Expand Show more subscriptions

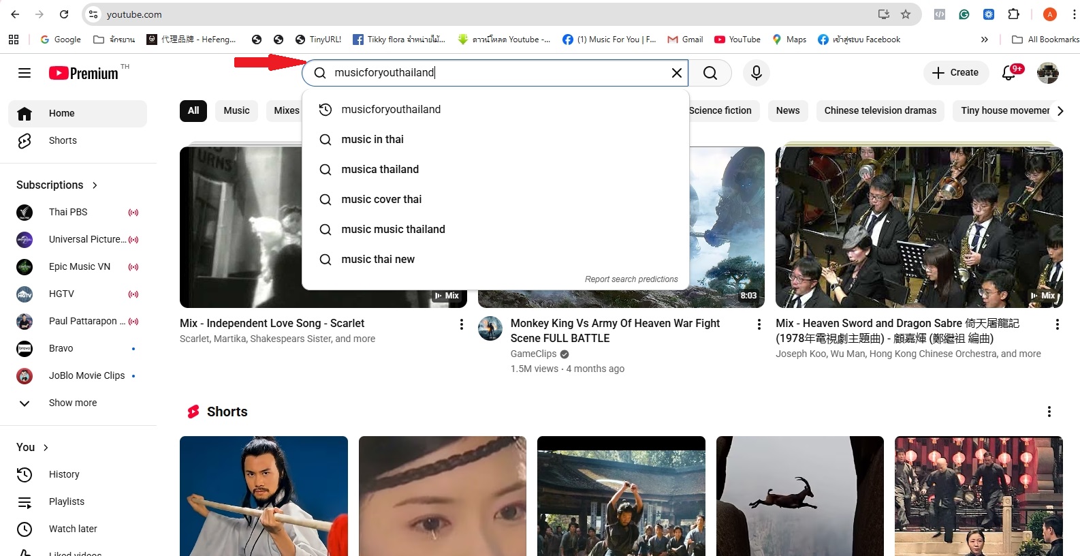[x=72, y=403]
